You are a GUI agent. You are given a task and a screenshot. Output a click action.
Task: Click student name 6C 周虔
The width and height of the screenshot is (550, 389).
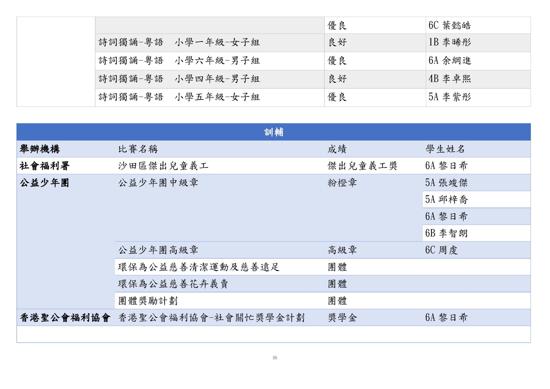441,250
